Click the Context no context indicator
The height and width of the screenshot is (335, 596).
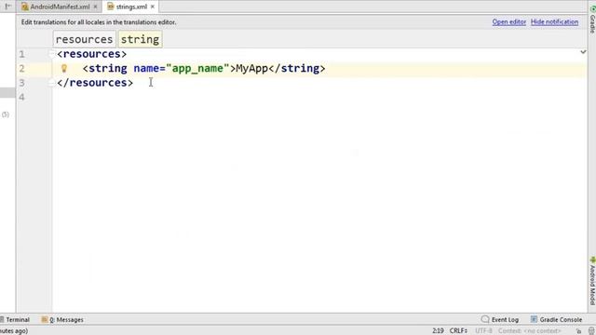530,331
